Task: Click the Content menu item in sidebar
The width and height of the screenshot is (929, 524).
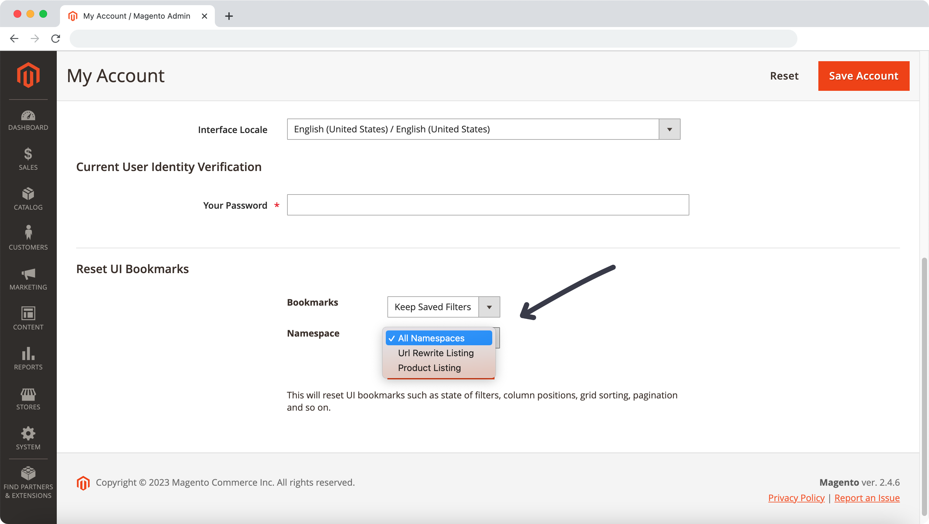Action: pyautogui.click(x=27, y=318)
